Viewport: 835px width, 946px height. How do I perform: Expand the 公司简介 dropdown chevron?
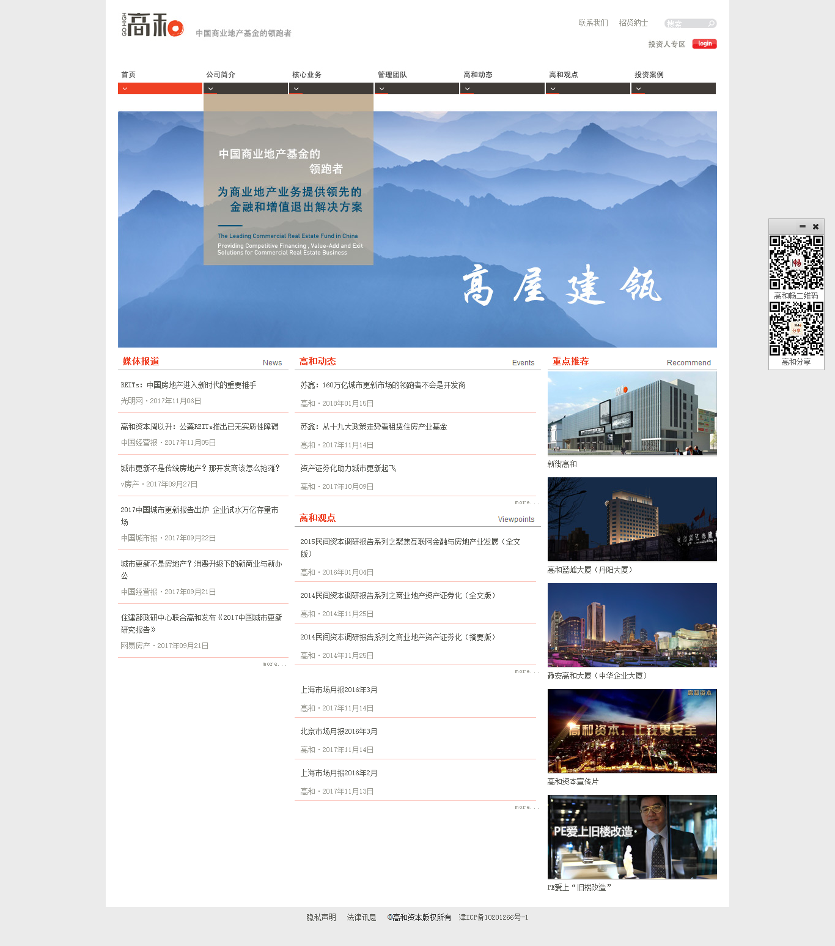210,89
